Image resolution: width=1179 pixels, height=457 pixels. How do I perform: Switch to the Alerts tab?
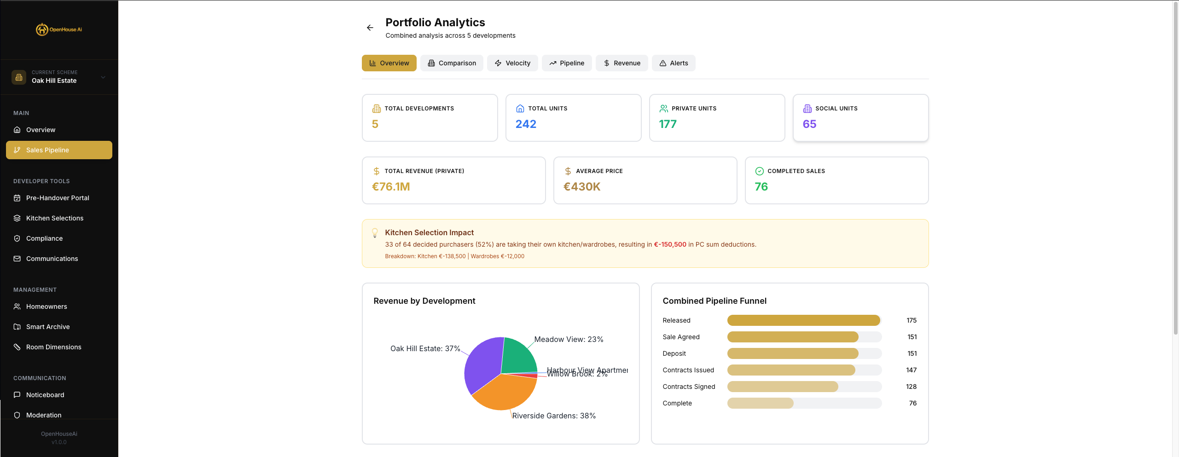click(x=674, y=63)
